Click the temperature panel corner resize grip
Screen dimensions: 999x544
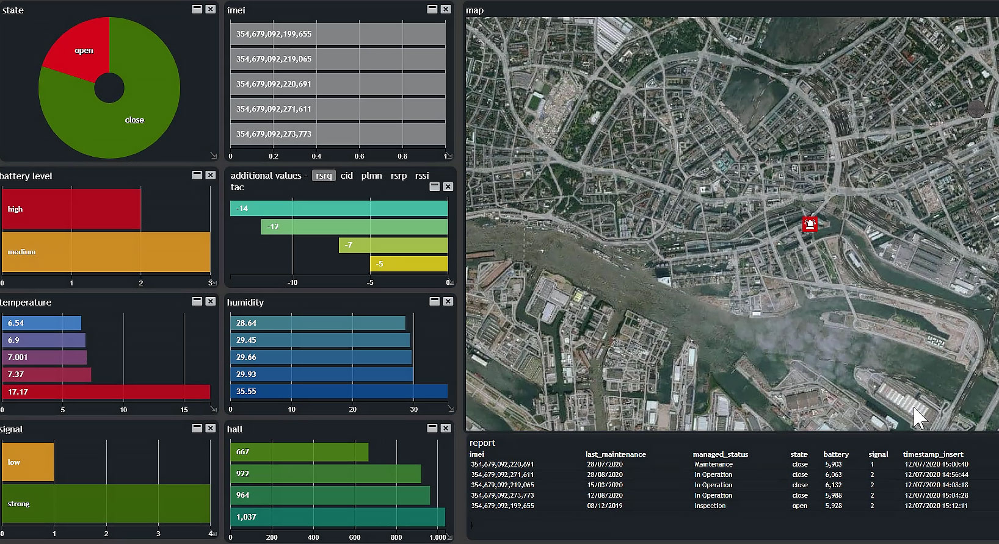click(213, 409)
